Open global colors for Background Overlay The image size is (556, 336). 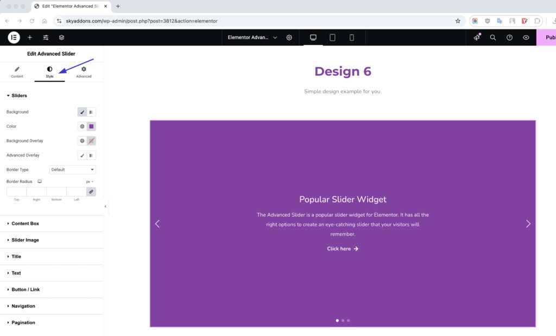(x=82, y=141)
